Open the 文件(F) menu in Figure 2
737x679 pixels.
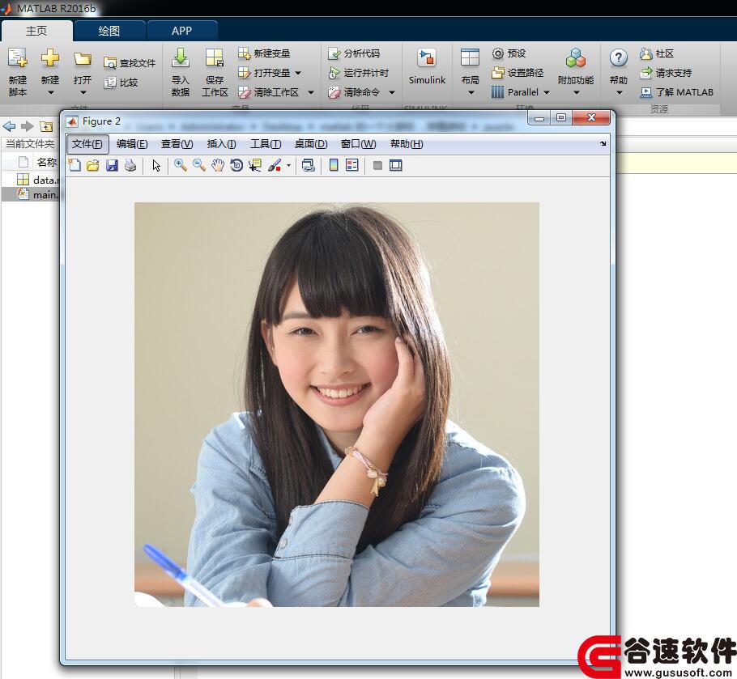[x=87, y=144]
